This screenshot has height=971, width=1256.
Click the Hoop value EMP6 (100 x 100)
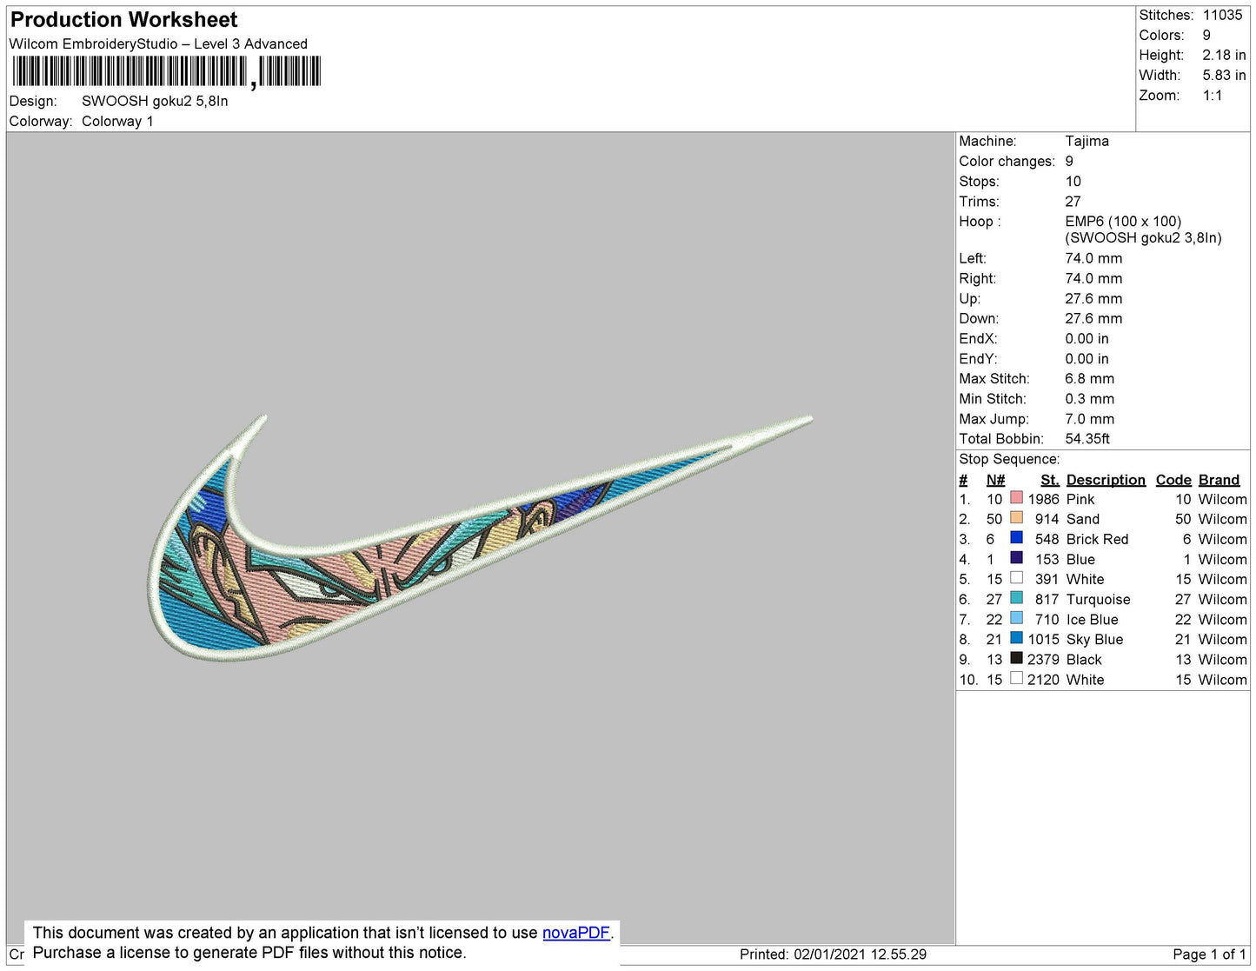pos(1123,221)
